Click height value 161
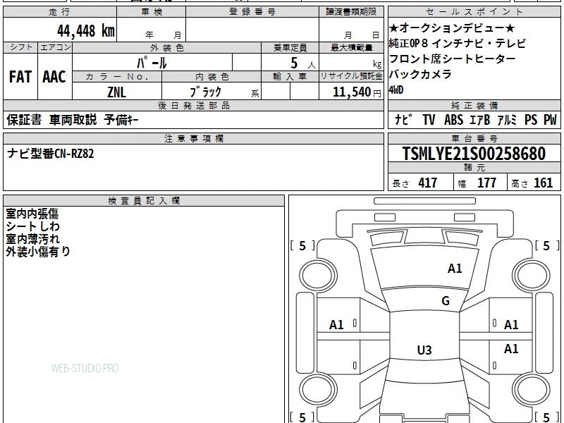 (x=543, y=183)
